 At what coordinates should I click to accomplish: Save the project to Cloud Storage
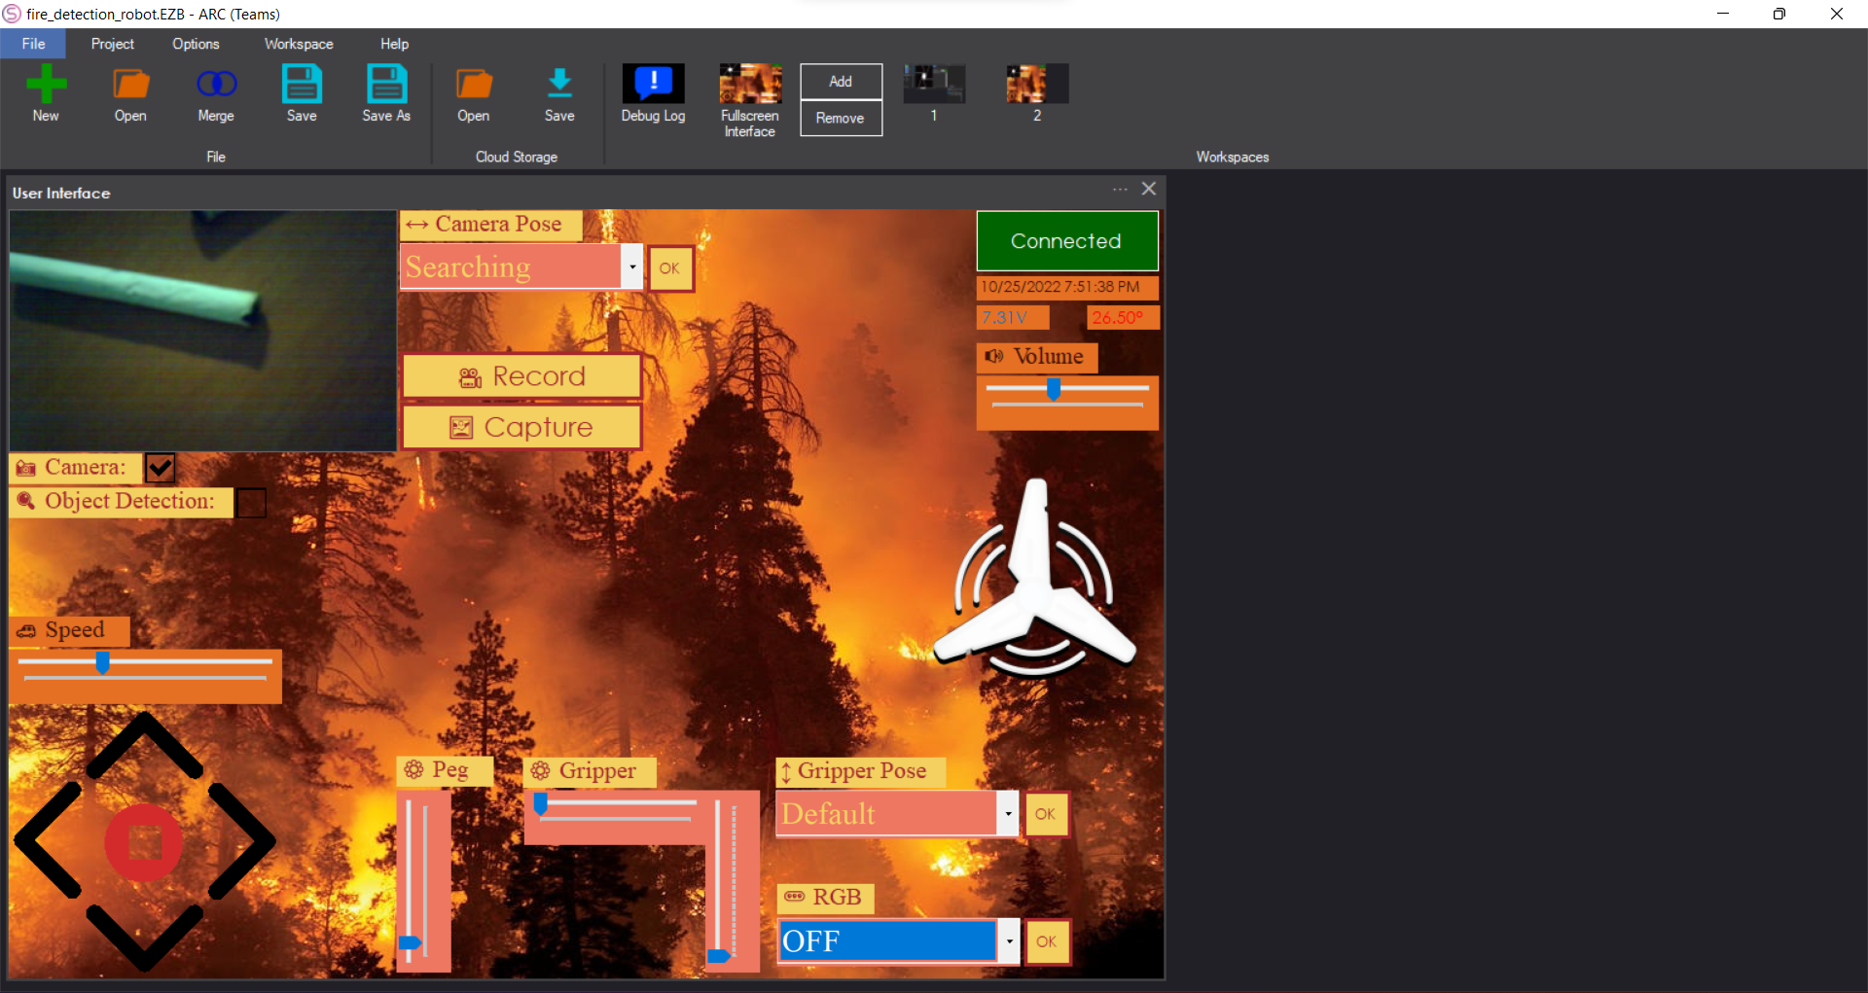click(559, 92)
